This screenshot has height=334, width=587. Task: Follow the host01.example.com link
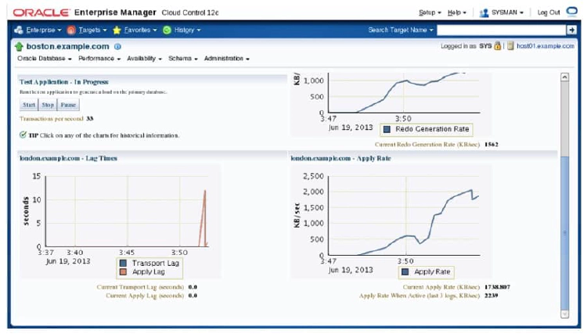pos(545,46)
